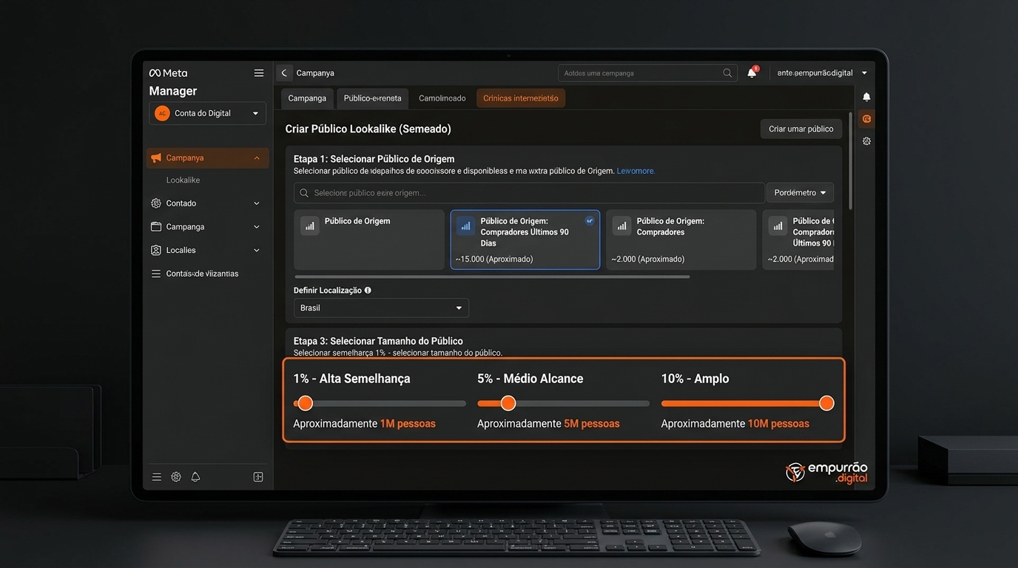Open the hamburger menu beside Meta logo
1018x568 pixels.
tap(259, 73)
